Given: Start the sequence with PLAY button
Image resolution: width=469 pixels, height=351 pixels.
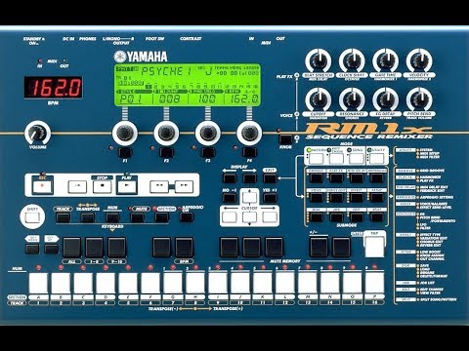Looking at the screenshot, I should (127, 187).
